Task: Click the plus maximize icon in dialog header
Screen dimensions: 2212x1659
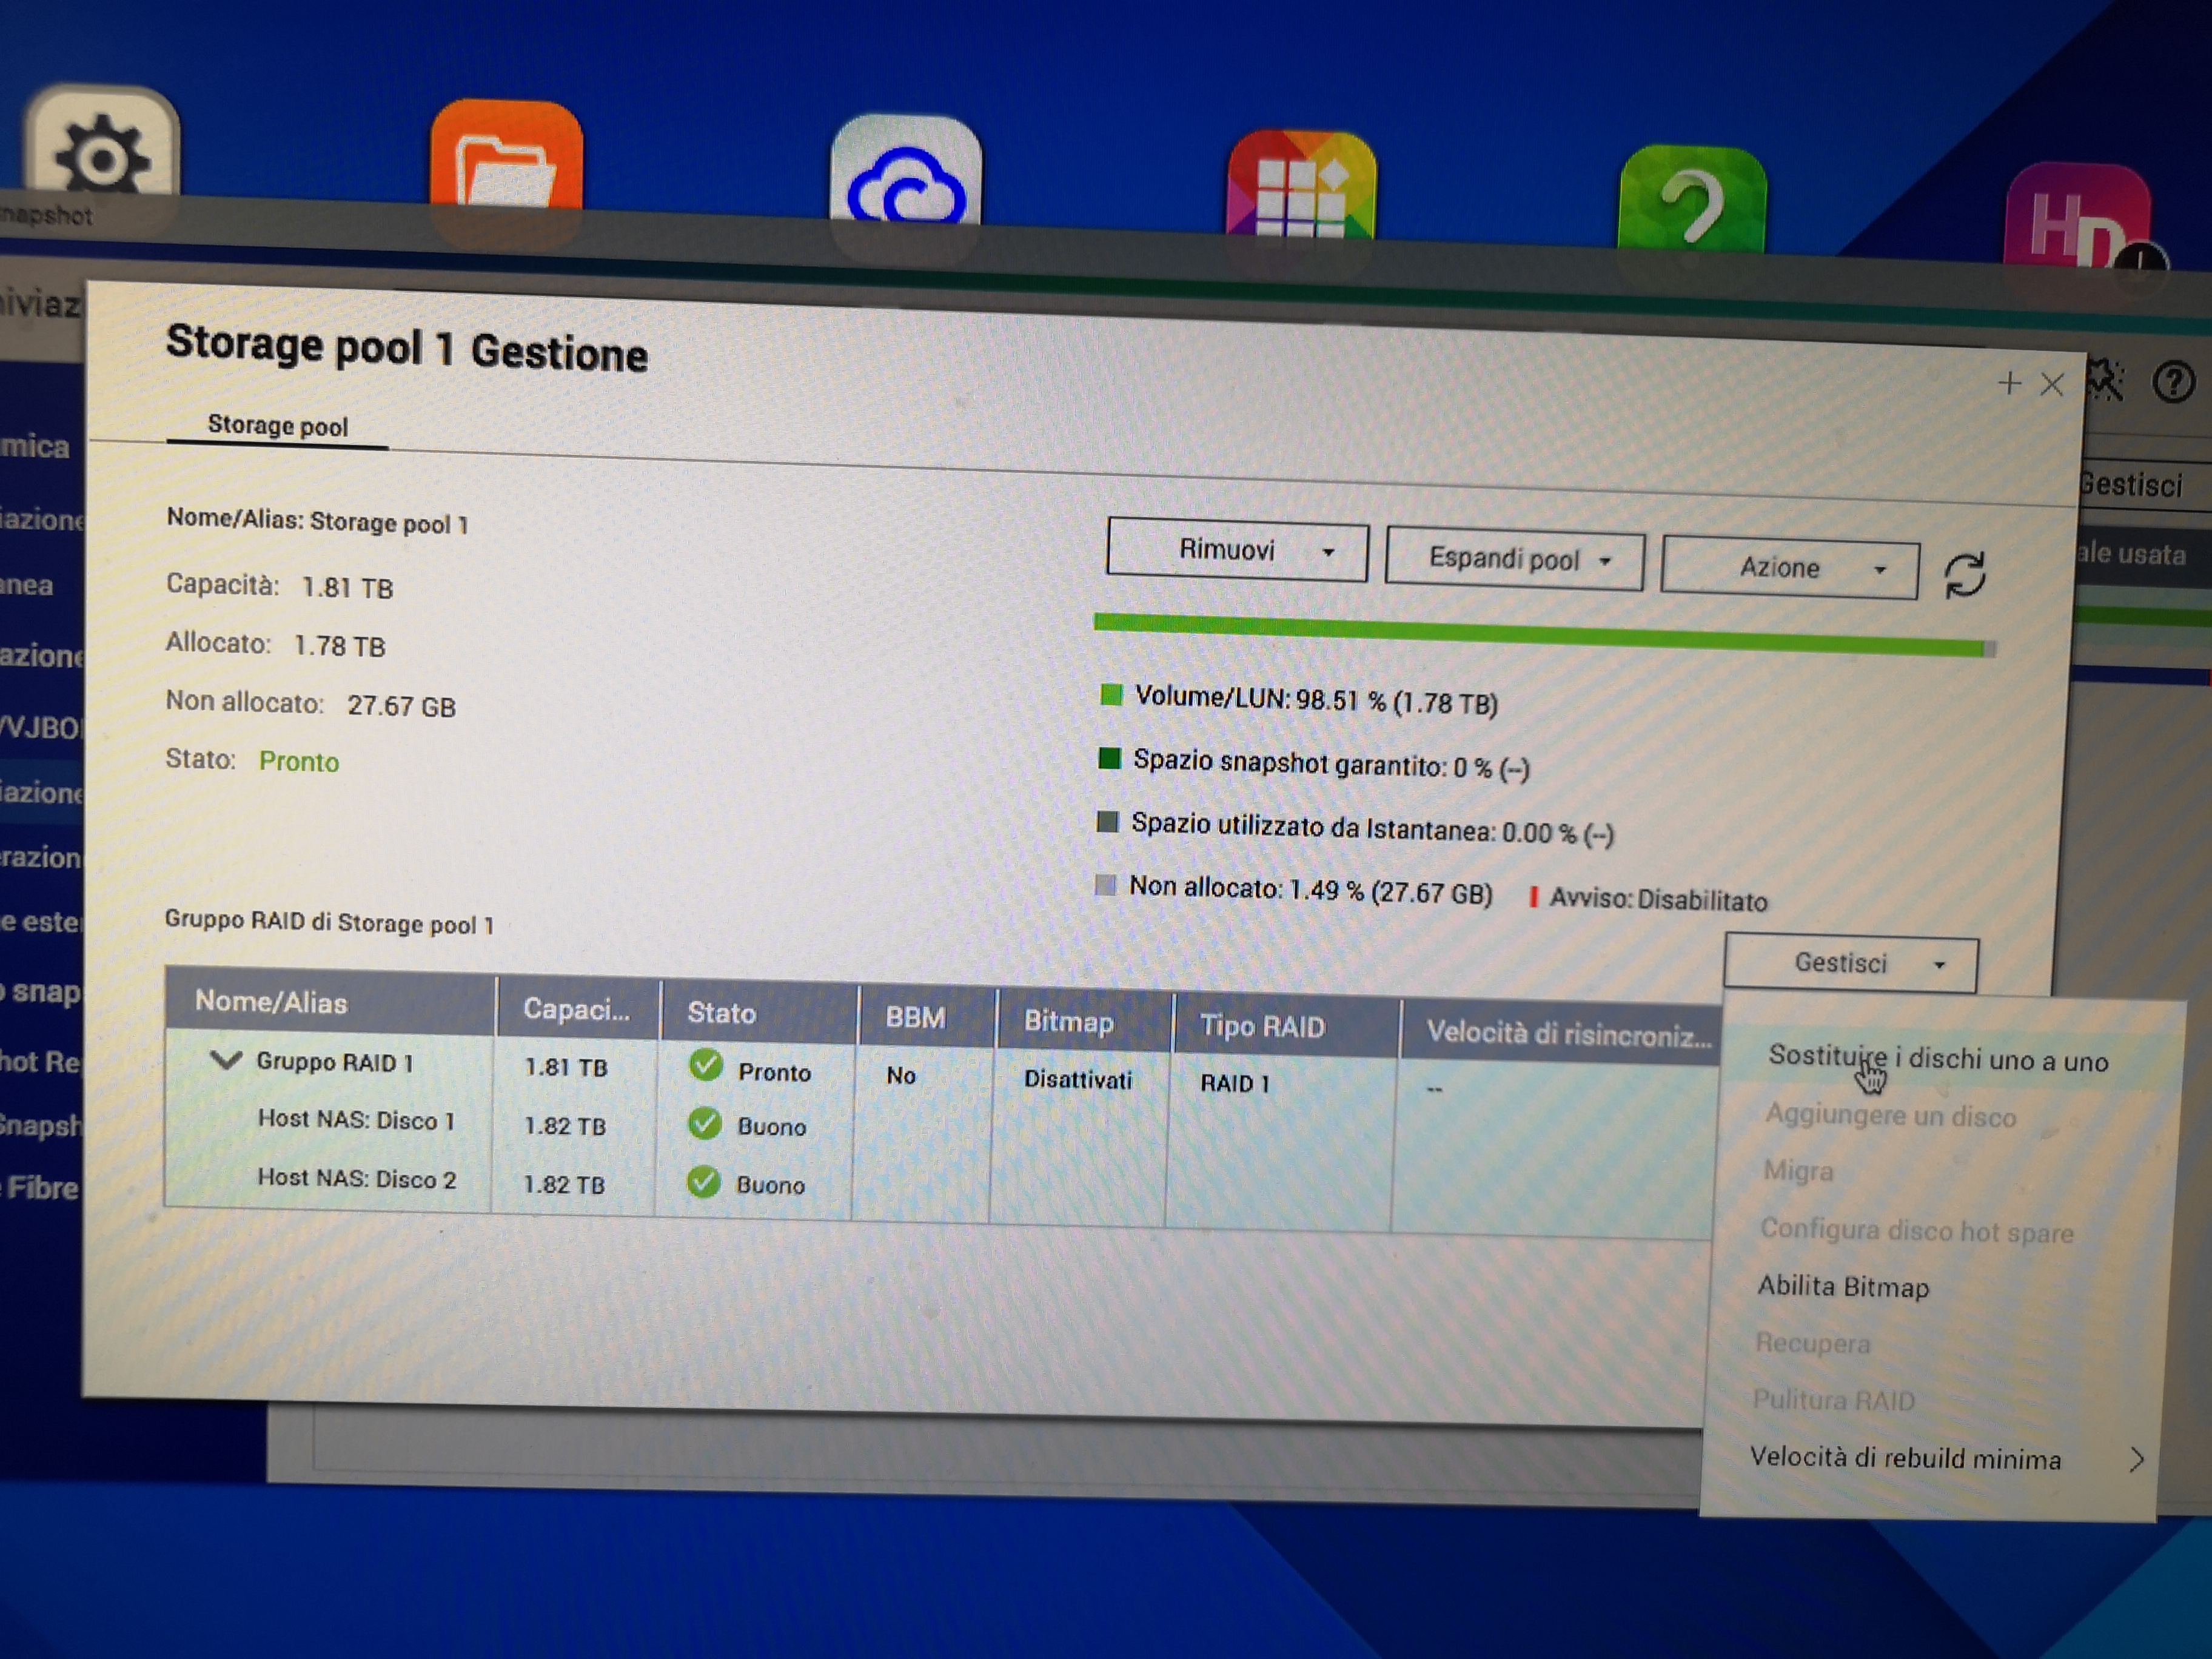Action: click(2009, 383)
